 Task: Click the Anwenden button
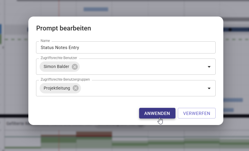[157, 113]
